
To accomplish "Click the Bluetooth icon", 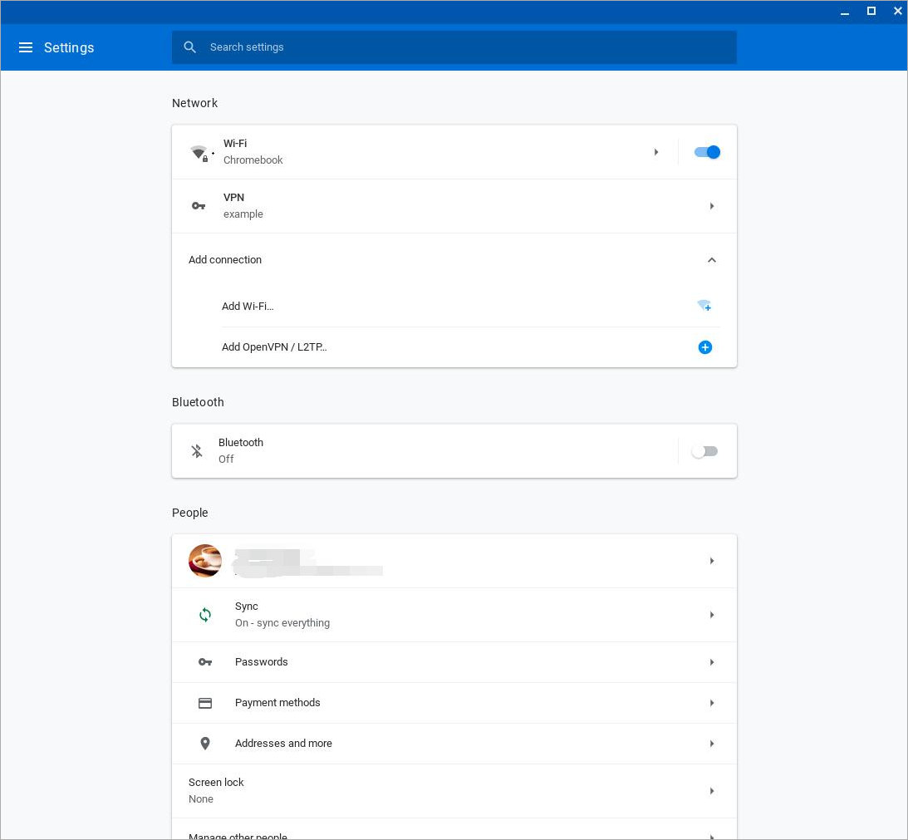I will coord(197,451).
